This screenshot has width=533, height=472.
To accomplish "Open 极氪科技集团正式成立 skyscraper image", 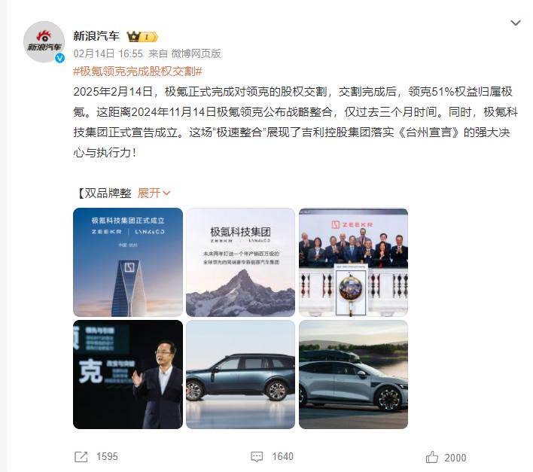I will (128, 262).
